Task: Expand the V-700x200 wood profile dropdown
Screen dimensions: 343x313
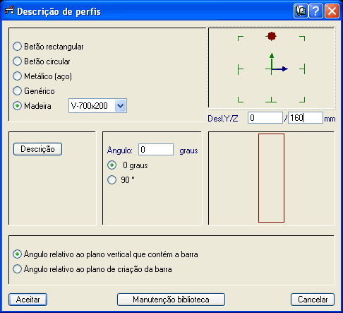Action: [x=121, y=106]
